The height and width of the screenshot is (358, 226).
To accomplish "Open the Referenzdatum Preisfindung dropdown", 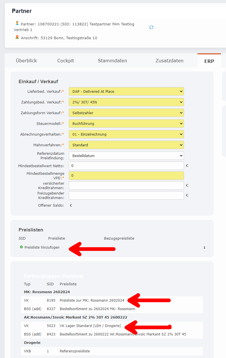I will [x=126, y=155].
